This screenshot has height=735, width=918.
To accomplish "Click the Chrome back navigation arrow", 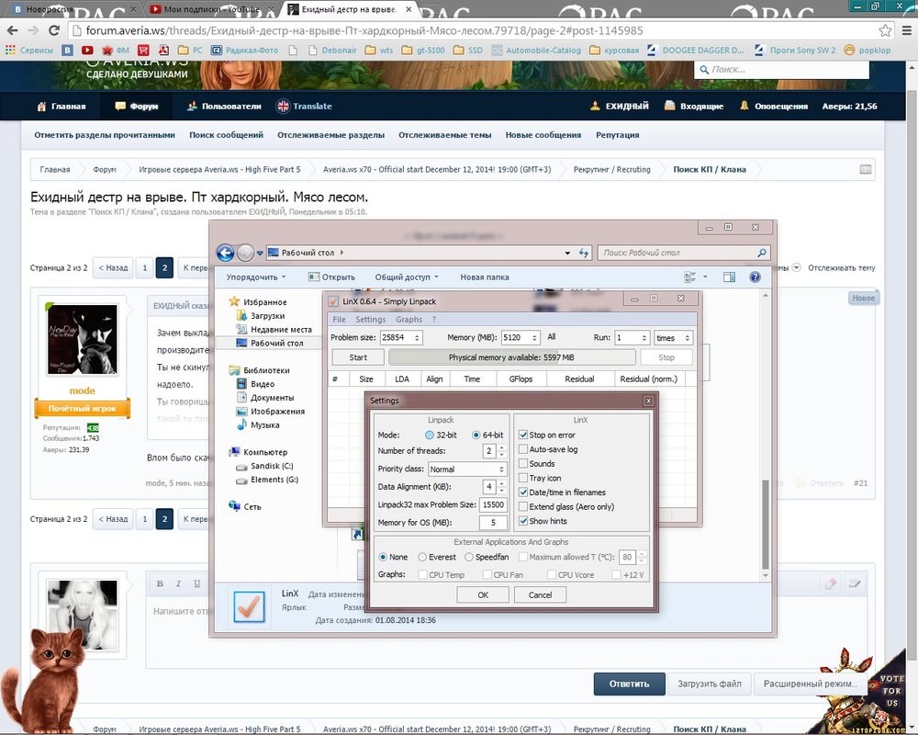I will click(x=13, y=30).
